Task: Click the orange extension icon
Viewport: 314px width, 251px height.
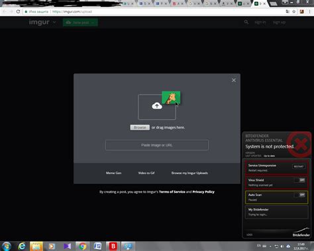Action: click(x=302, y=11)
